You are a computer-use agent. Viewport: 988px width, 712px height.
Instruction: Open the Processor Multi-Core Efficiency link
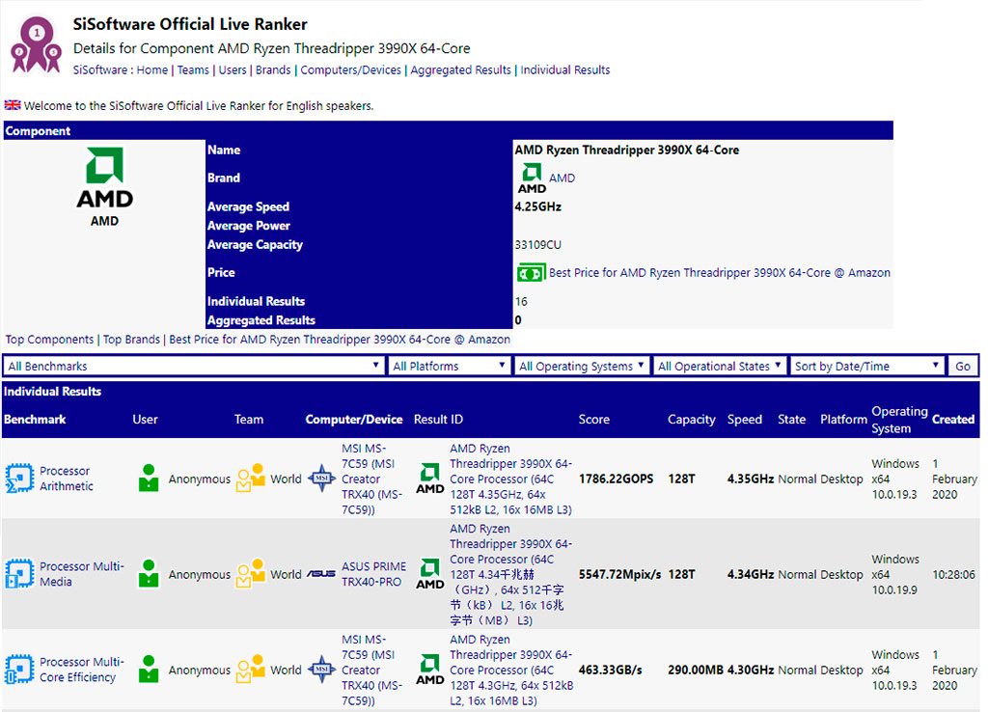click(x=81, y=670)
